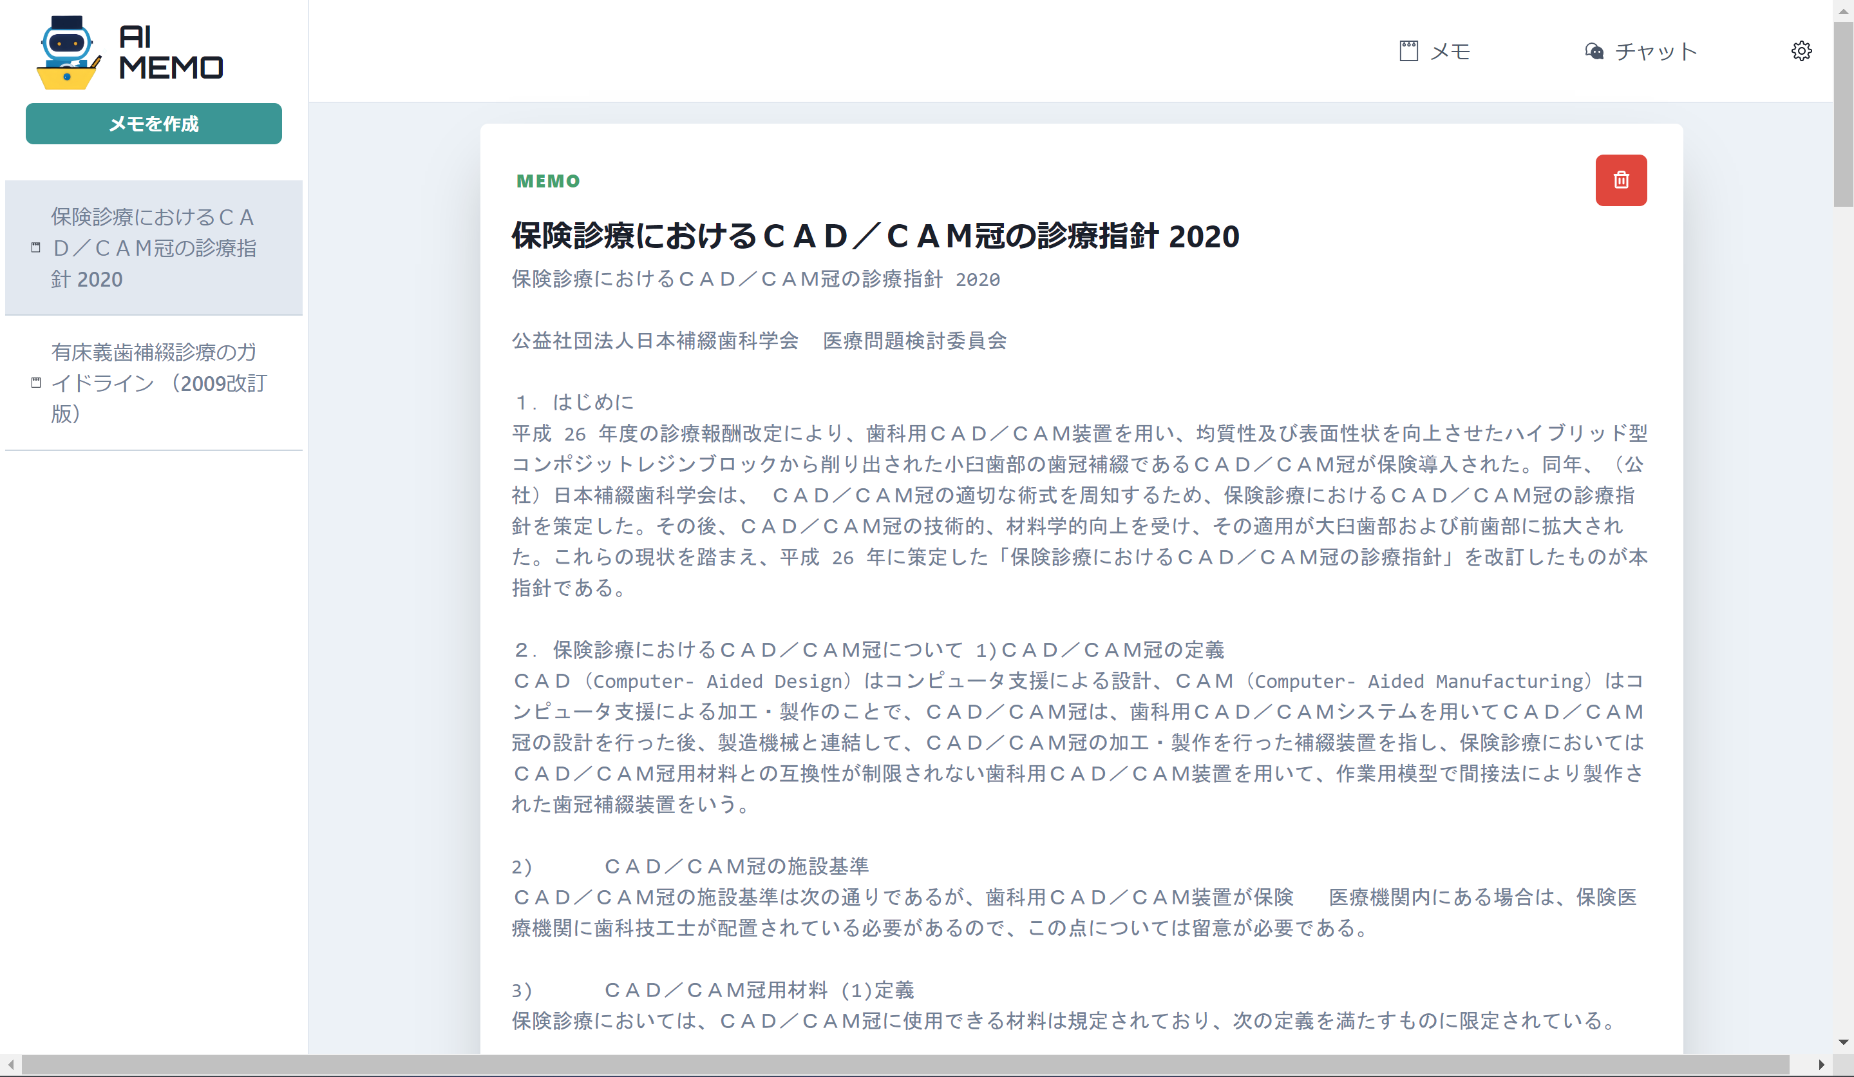1854x1077 pixels.
Task: Click the horizontal scroll left arrow
Action: point(10,1065)
